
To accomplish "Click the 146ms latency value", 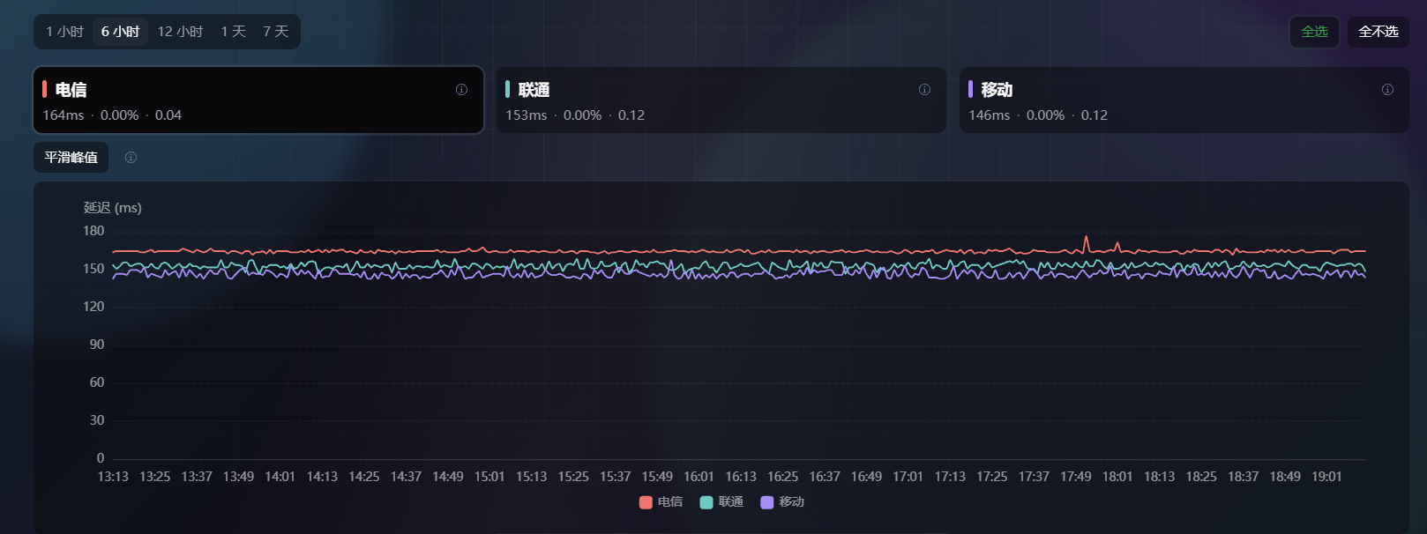I will pyautogui.click(x=990, y=115).
